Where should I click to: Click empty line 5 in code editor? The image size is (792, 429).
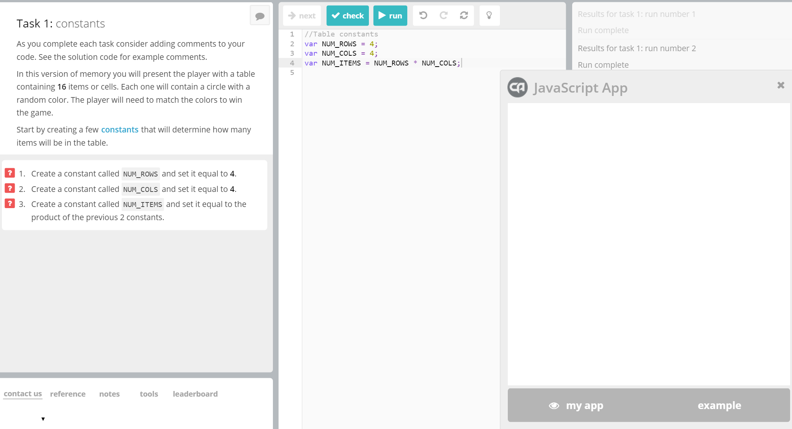pos(376,73)
